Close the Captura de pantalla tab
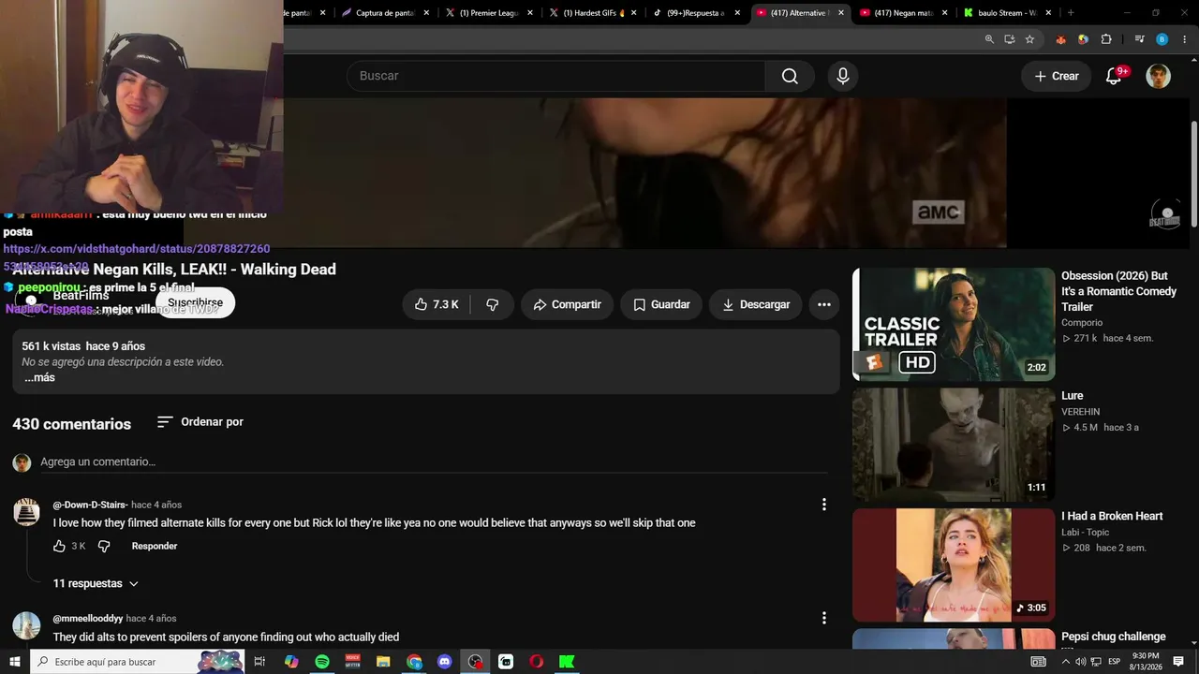 426,13
